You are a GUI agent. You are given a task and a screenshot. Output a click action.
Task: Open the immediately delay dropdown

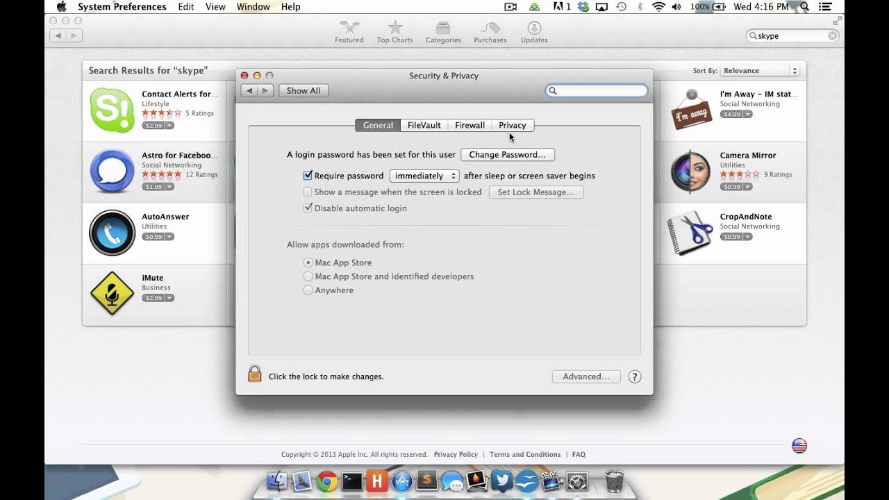[x=424, y=176]
